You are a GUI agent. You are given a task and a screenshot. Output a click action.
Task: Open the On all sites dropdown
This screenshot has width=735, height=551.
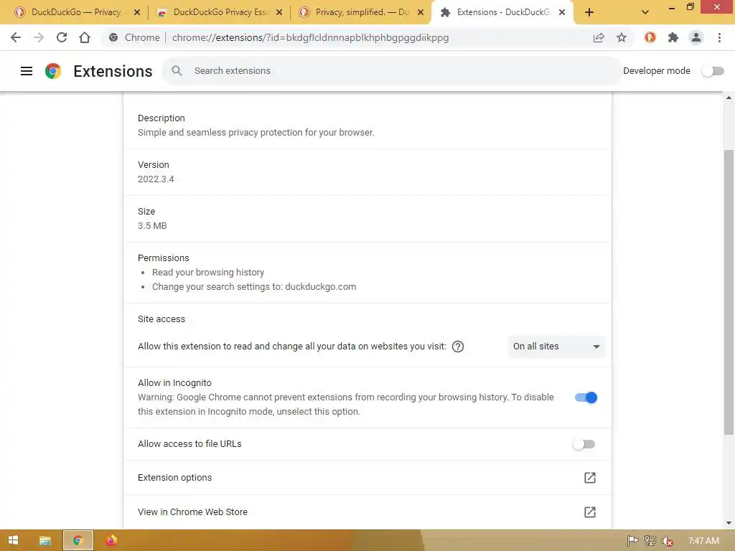click(x=556, y=347)
